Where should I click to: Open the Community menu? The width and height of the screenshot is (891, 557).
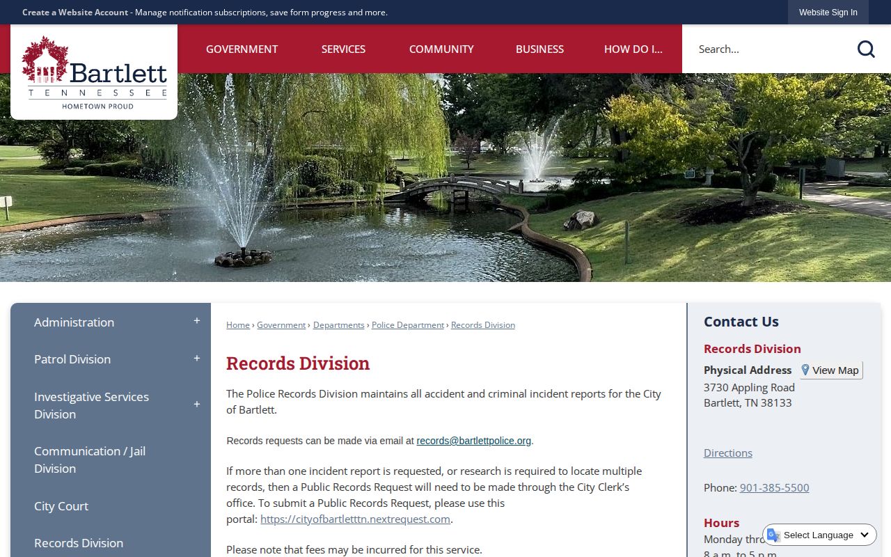(x=441, y=49)
